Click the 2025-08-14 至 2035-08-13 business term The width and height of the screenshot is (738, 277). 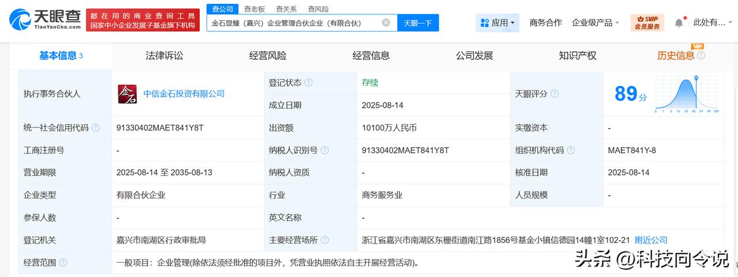(x=165, y=173)
